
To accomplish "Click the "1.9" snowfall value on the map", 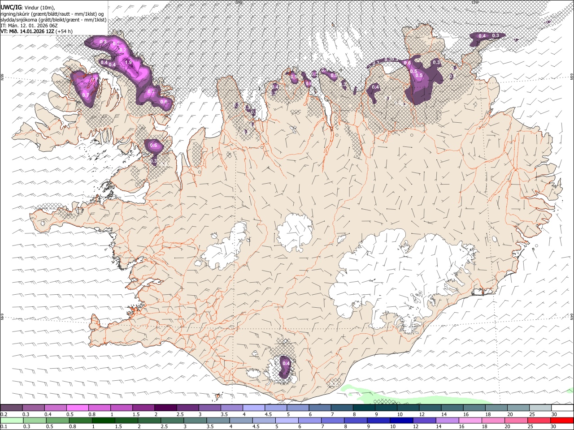I will pyautogui.click(x=129, y=62).
